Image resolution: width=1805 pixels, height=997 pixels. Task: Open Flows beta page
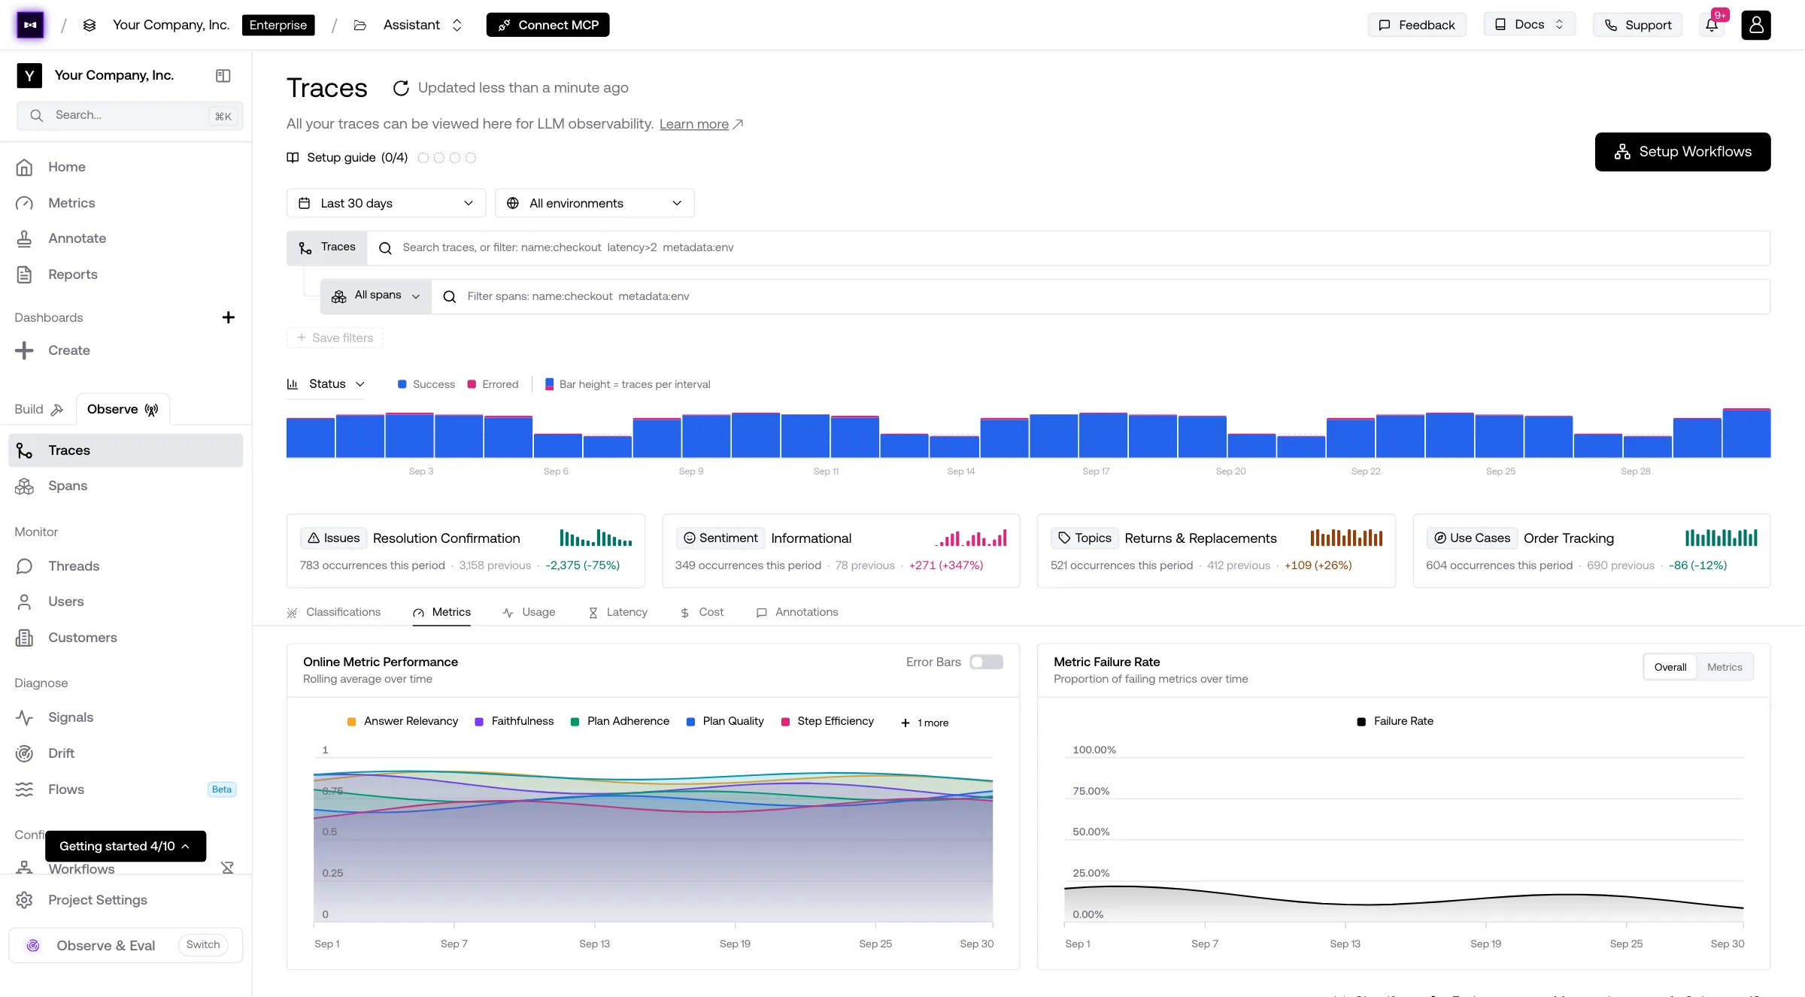[x=126, y=789]
